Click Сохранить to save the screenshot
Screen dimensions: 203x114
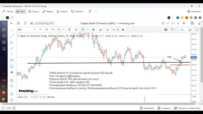(164, 108)
